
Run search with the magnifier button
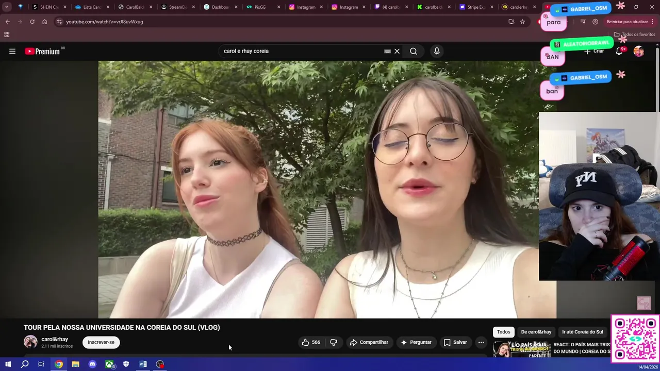click(x=414, y=51)
